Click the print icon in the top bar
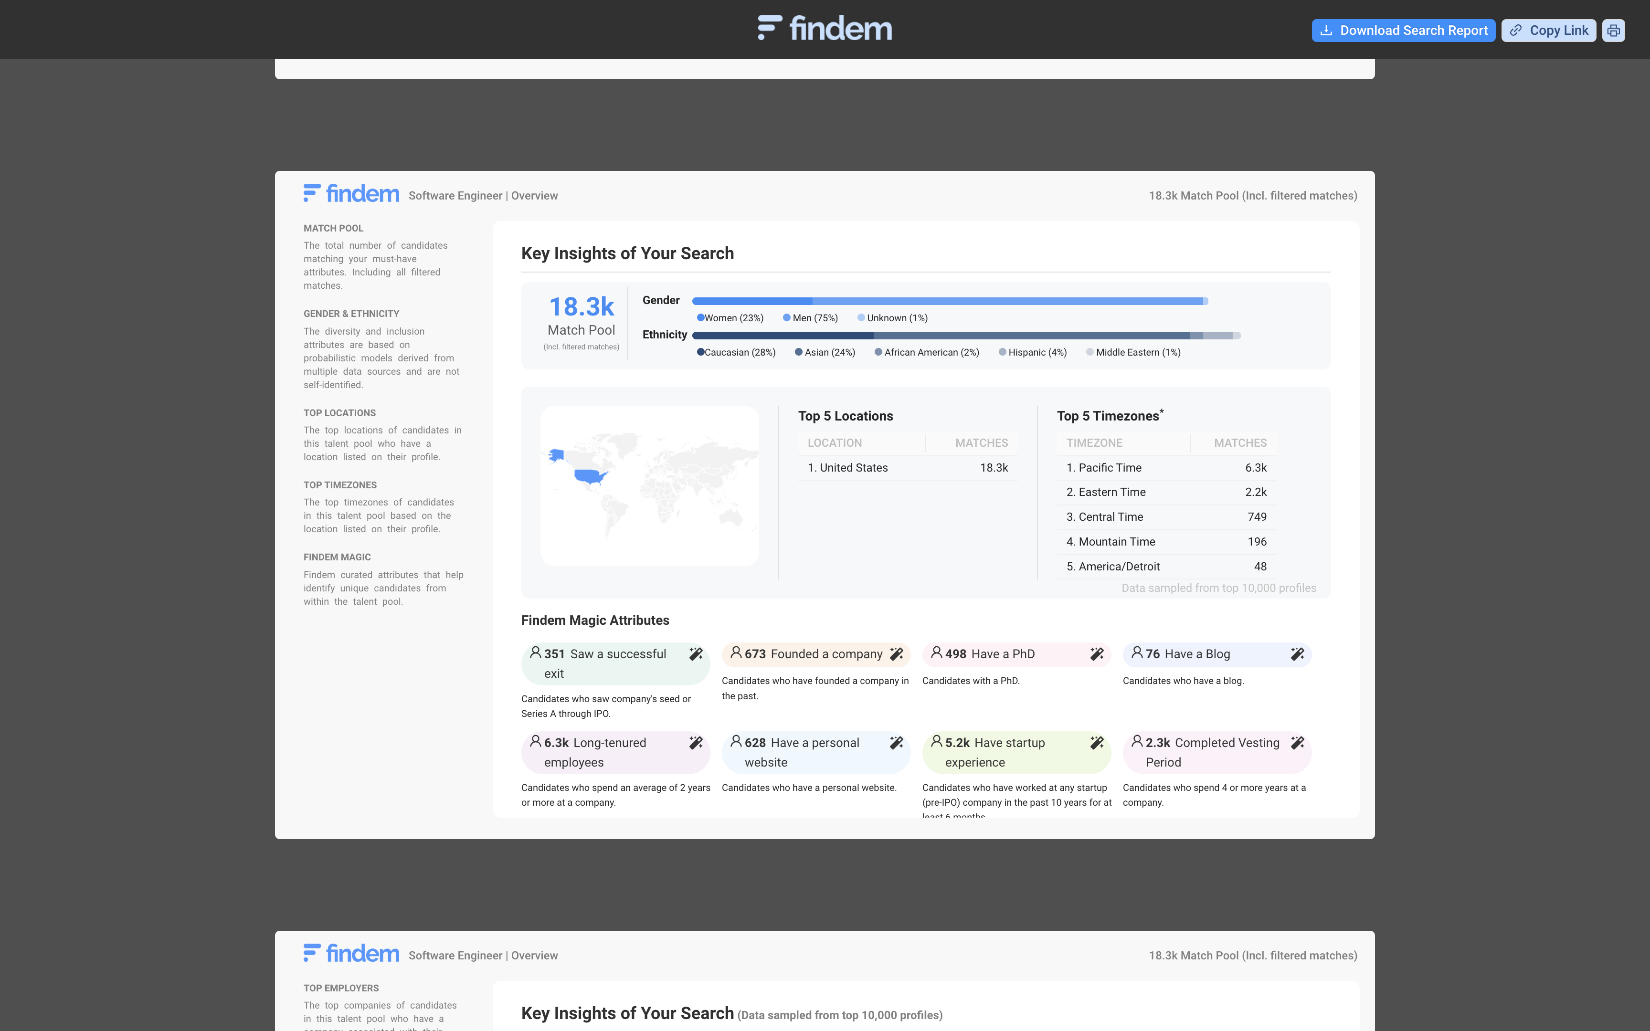Screen dimensions: 1650x1031 pos(1614,29)
